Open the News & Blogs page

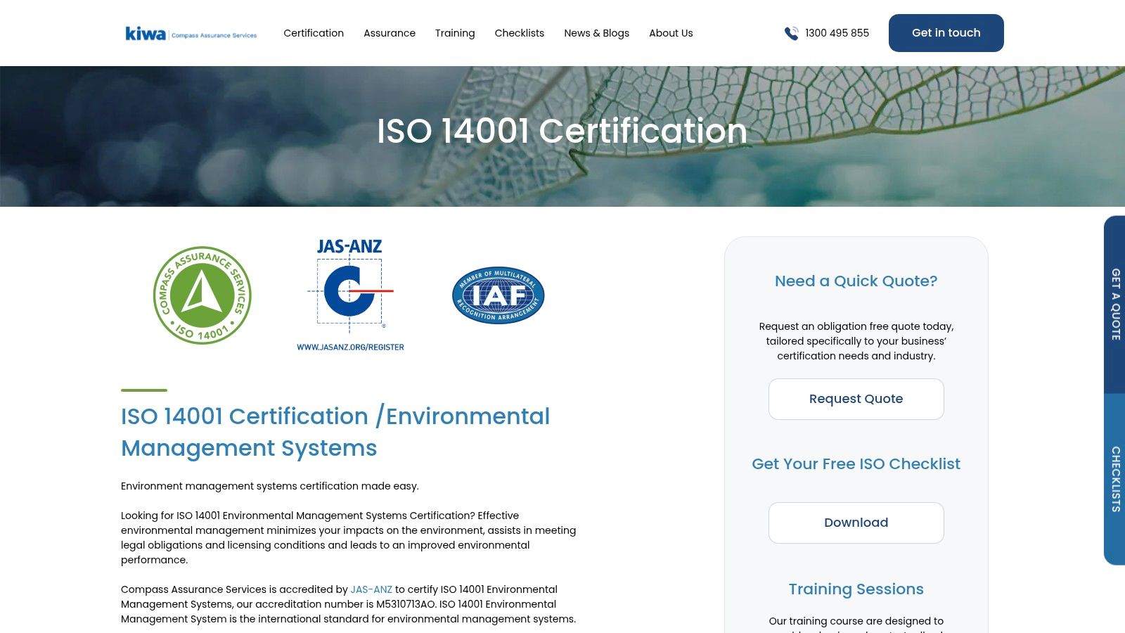(x=596, y=33)
